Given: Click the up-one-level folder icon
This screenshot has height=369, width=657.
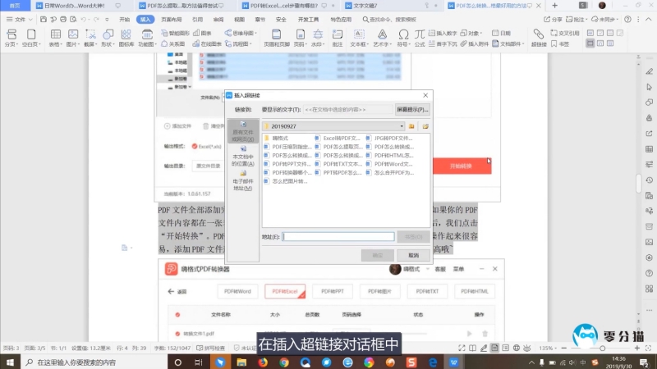Looking at the screenshot, I should click(x=413, y=126).
